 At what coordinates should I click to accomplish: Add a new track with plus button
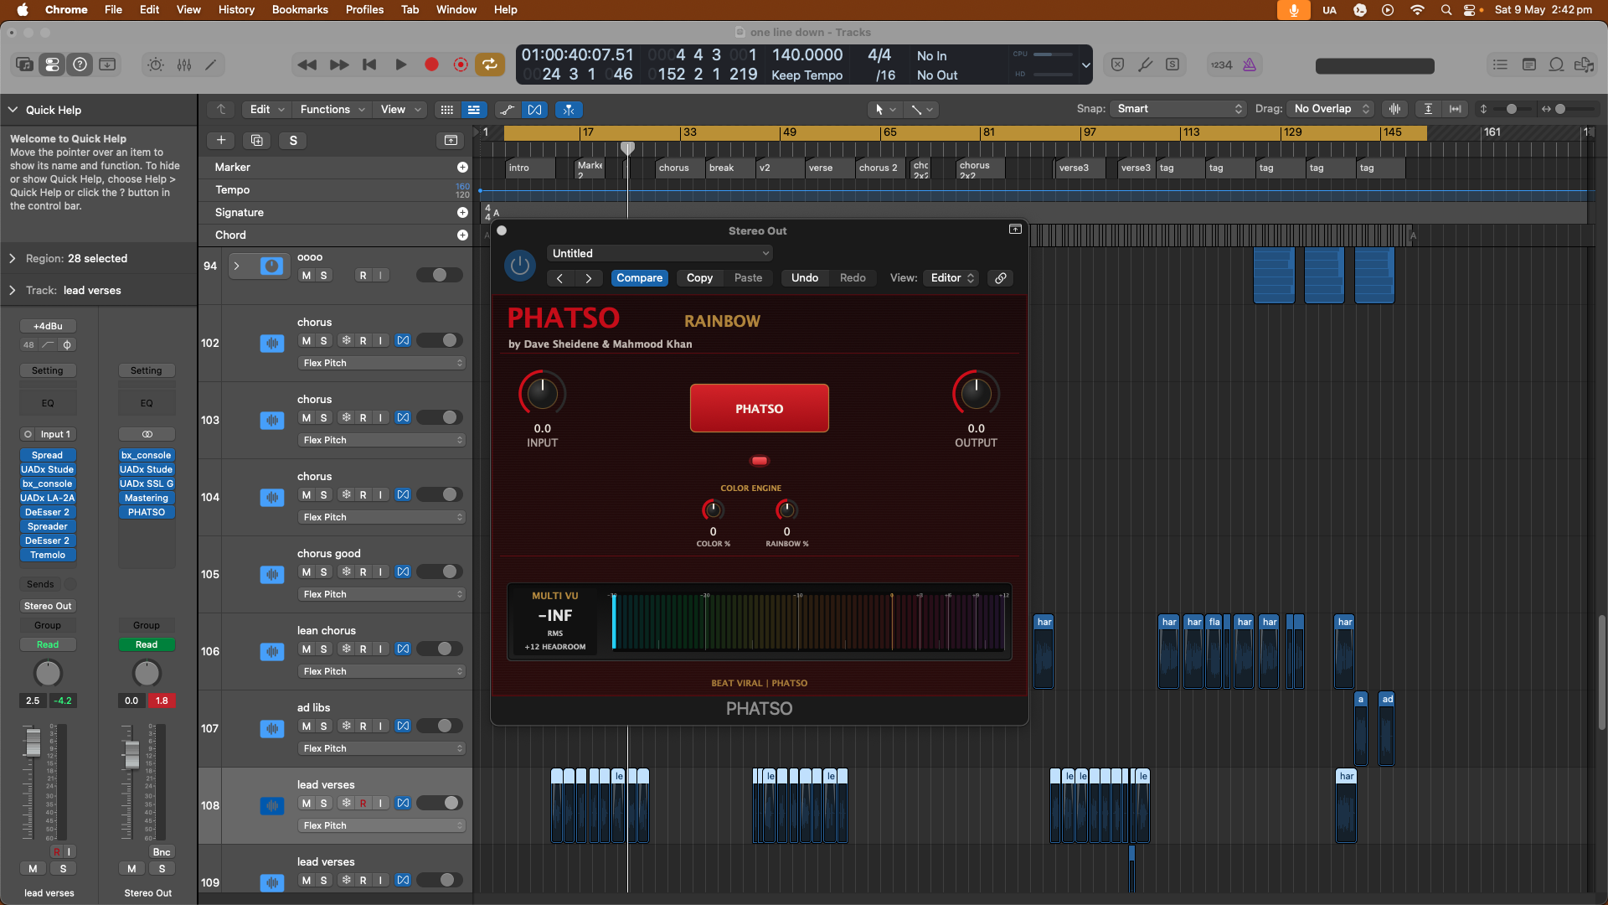[x=221, y=140]
